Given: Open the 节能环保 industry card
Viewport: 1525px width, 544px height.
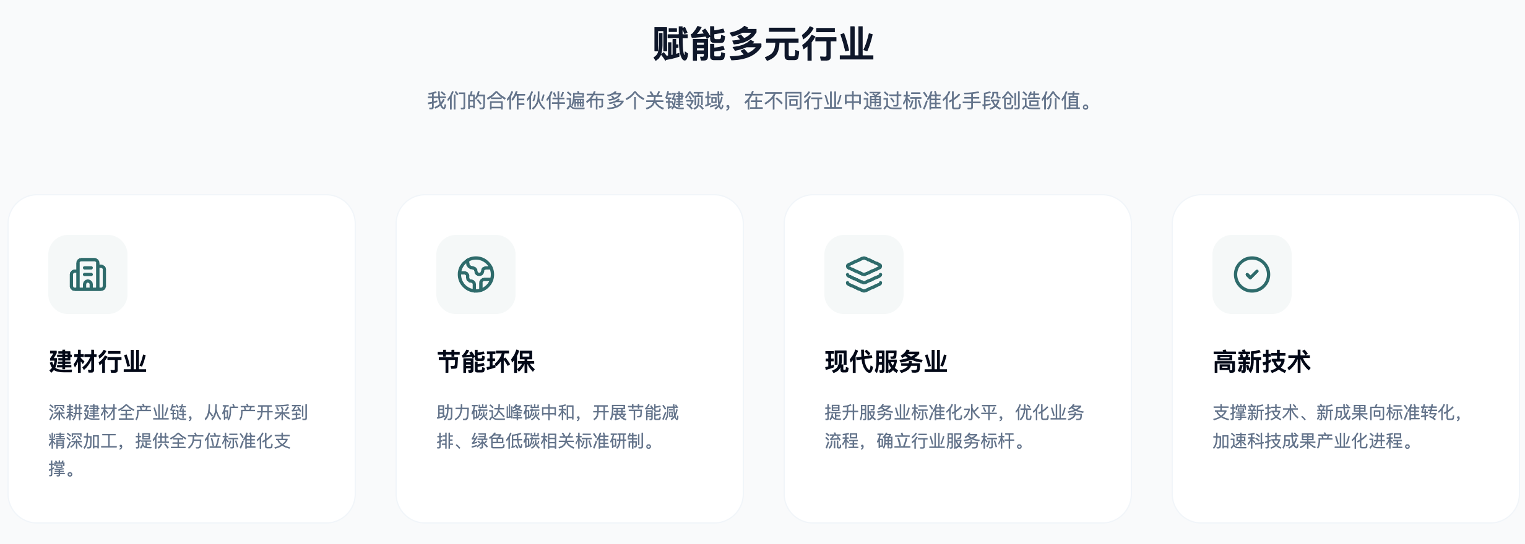Looking at the screenshot, I should [569, 359].
